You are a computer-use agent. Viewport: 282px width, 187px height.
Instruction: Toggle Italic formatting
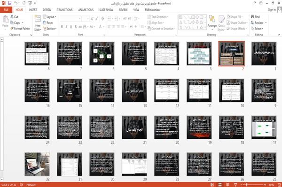[66, 27]
